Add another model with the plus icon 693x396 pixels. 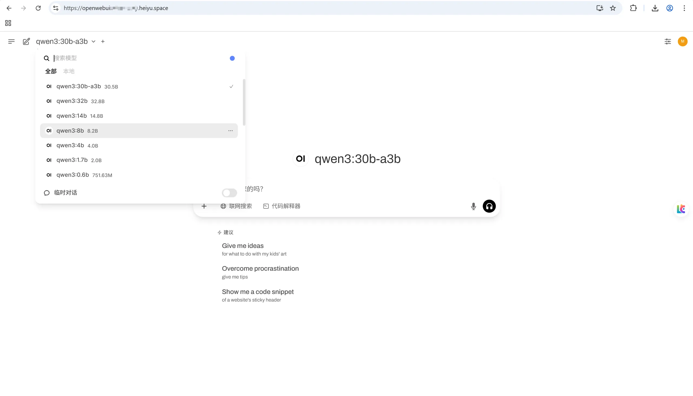click(103, 41)
